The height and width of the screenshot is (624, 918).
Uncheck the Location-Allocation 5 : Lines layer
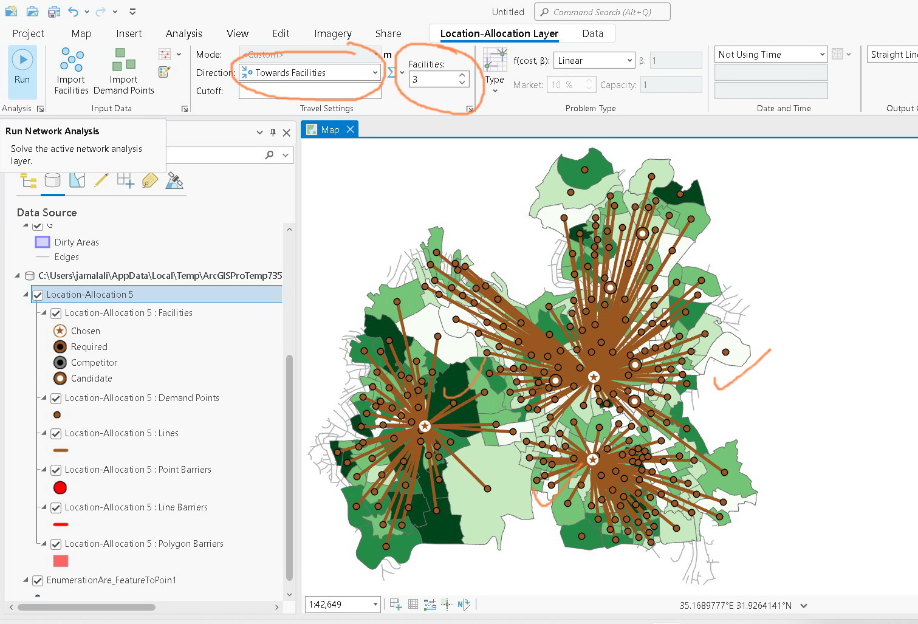pos(55,433)
